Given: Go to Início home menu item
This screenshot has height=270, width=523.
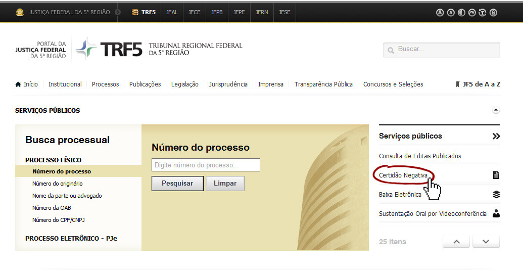Looking at the screenshot, I should click(27, 84).
